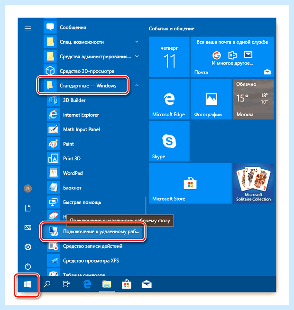Open Pictures from the Start sidebar
Viewport: 294px width, 310px height.
(28, 228)
